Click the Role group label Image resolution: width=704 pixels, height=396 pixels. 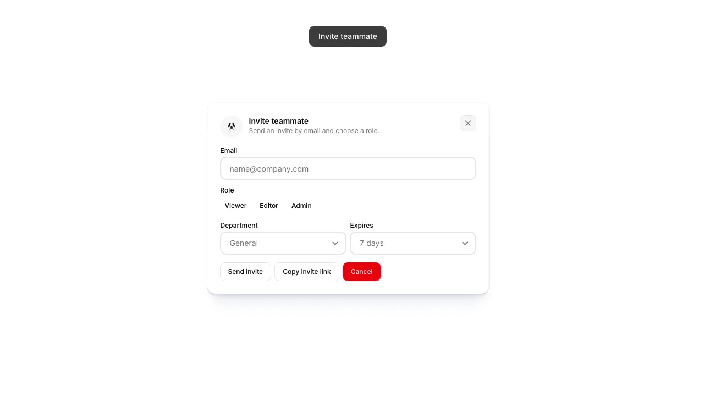point(227,190)
